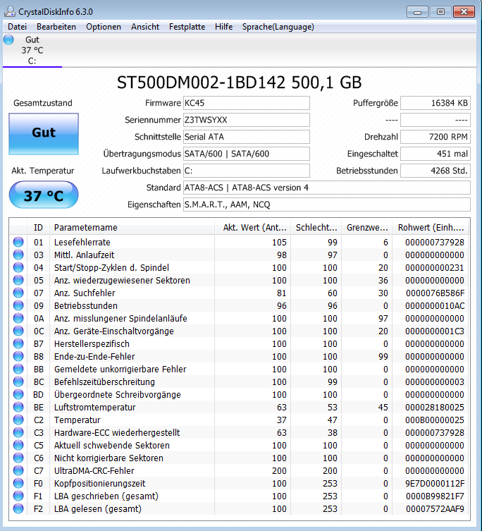Screen dimensions: 482x531
Task: Click the Schlecht... column header
Action: point(316,227)
